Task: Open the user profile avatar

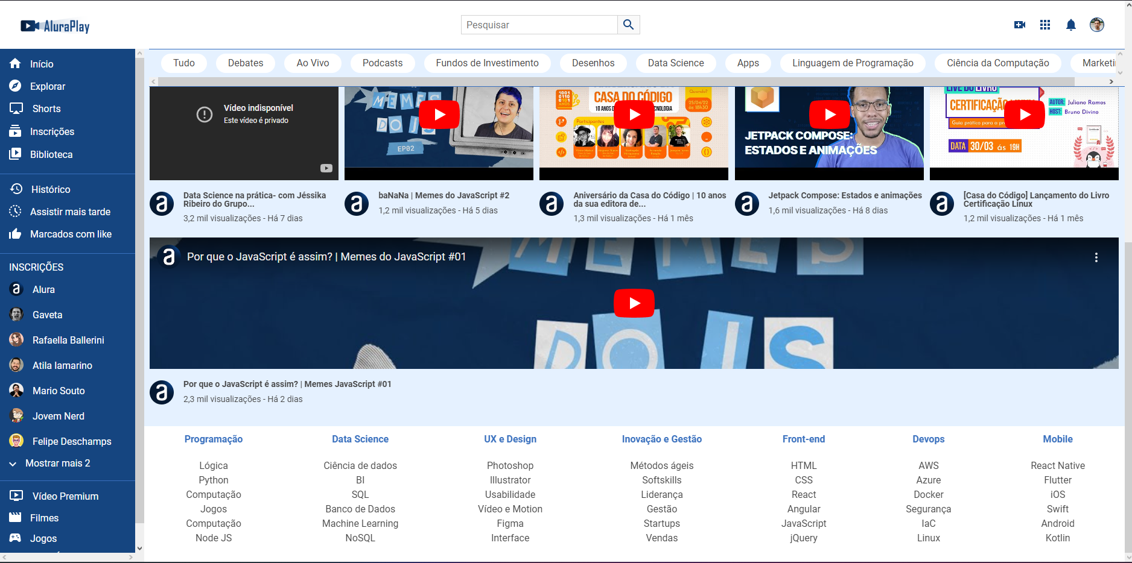Action: pyautogui.click(x=1097, y=25)
